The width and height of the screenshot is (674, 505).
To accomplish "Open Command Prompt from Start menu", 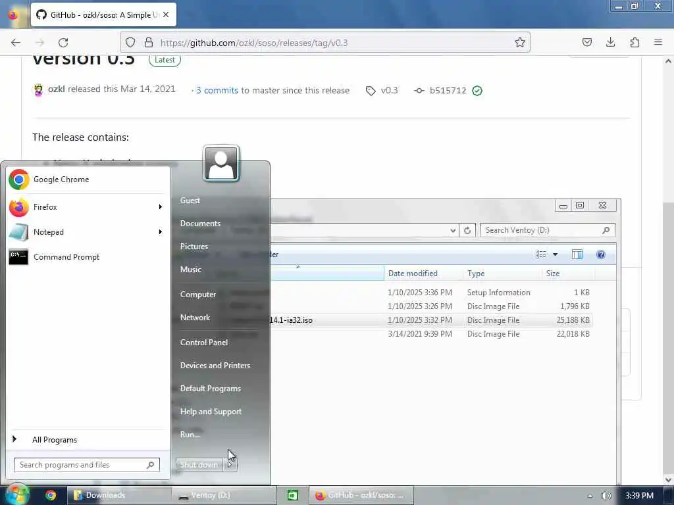I will (89, 257).
